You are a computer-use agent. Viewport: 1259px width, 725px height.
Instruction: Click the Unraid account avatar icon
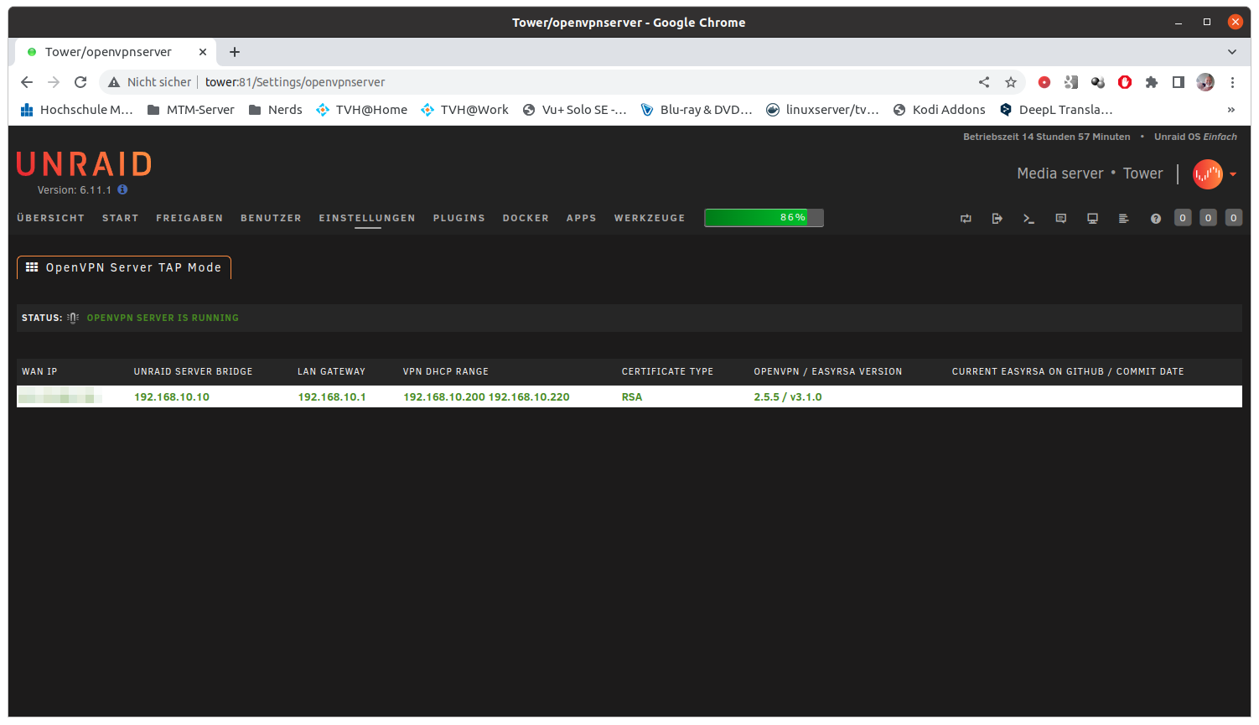(1208, 174)
